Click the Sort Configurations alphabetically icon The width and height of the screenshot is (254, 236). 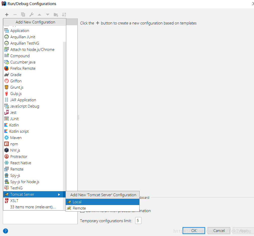(x=64, y=15)
